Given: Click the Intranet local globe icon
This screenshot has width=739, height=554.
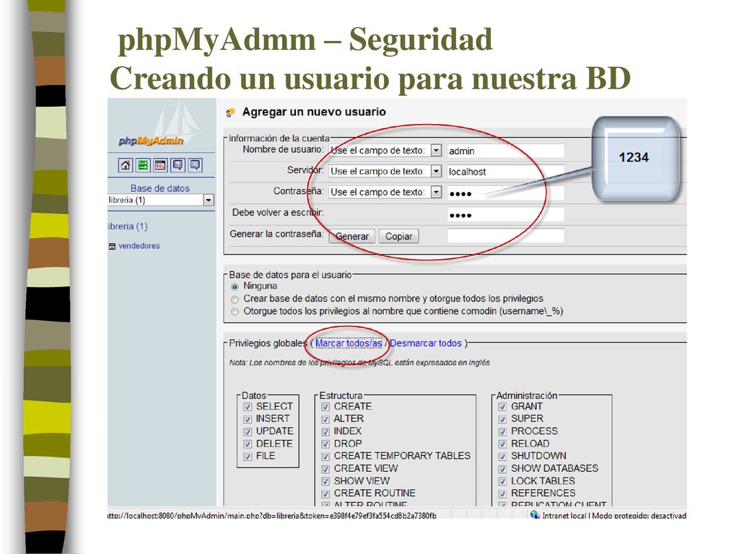Looking at the screenshot, I should (535, 514).
